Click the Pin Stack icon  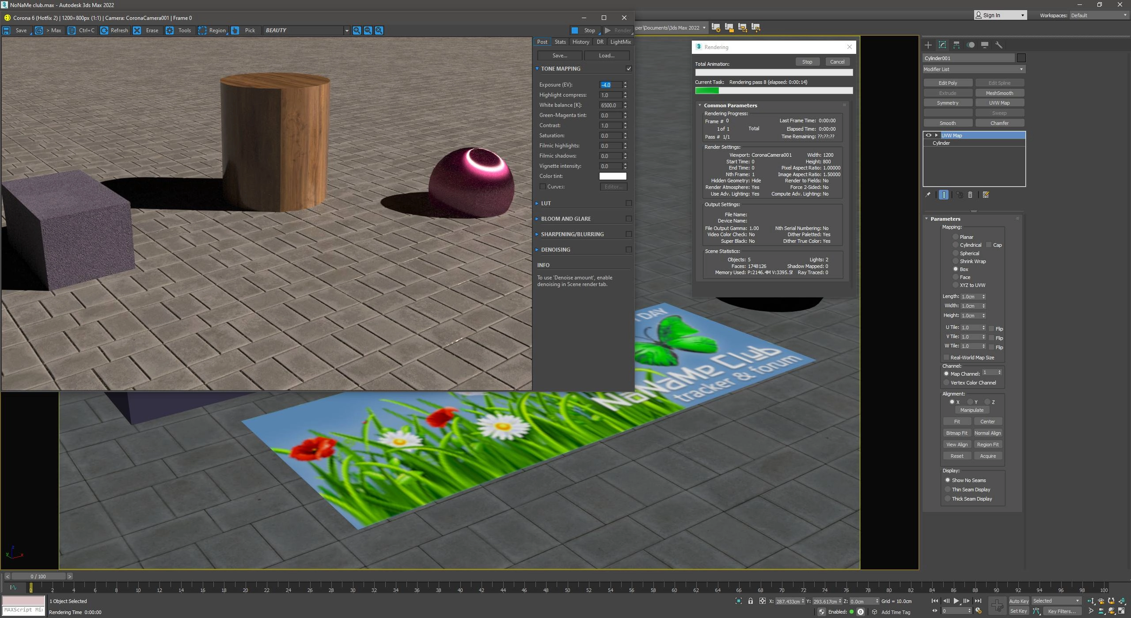tap(928, 195)
